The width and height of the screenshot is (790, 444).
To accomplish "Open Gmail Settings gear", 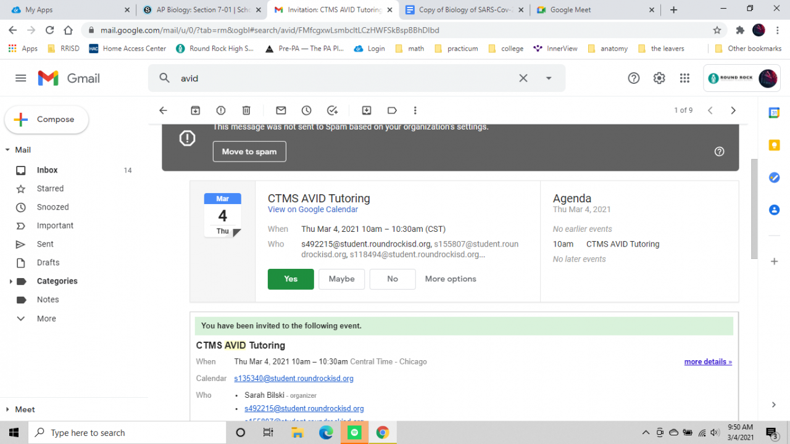I will click(x=659, y=78).
